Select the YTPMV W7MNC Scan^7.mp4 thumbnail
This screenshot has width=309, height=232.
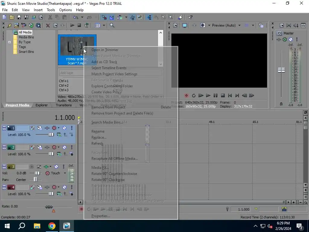77,50
